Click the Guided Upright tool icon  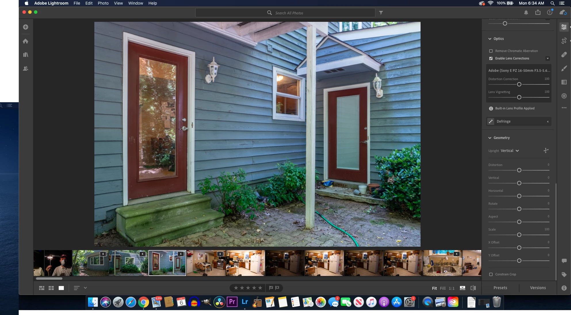(546, 150)
